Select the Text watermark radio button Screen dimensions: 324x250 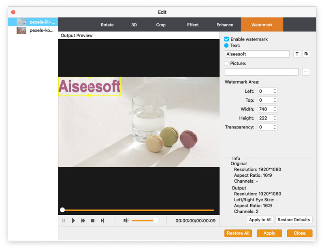[x=226, y=45]
